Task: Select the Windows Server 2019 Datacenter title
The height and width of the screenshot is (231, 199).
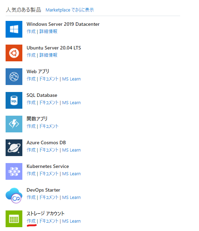Action: click(x=63, y=24)
